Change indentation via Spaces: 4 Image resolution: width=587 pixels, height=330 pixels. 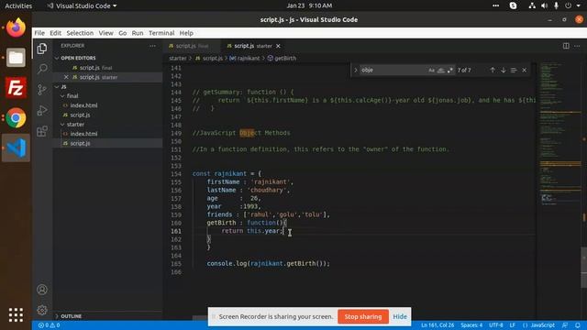click(471, 325)
